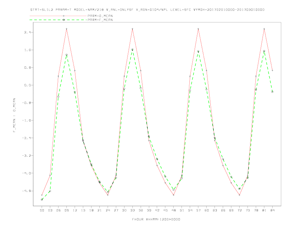Click the x-axis tick label 15
Viewport: 297px width, 229px height.
tap(83, 210)
